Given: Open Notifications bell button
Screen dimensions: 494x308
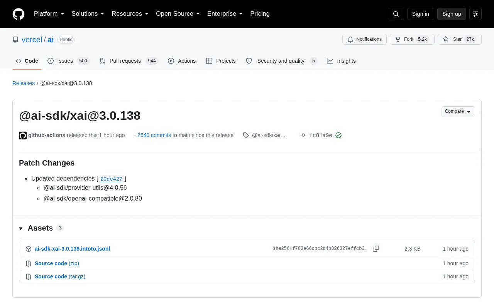Looking at the screenshot, I should [364, 39].
